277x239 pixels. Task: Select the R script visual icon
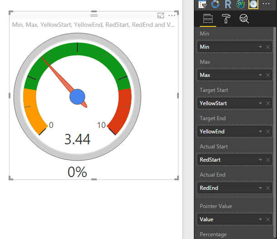[x=228, y=4]
